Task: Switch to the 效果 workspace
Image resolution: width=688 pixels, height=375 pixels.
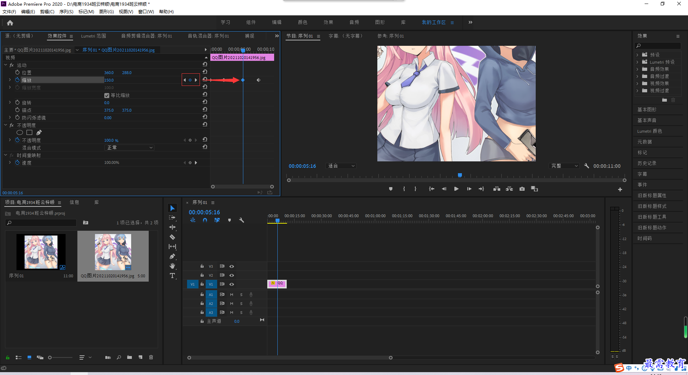Action: click(328, 22)
